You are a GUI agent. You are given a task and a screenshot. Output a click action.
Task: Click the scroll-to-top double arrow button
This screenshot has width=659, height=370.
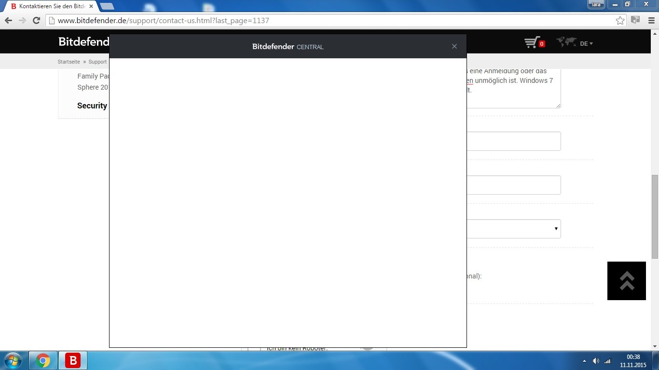click(x=626, y=281)
